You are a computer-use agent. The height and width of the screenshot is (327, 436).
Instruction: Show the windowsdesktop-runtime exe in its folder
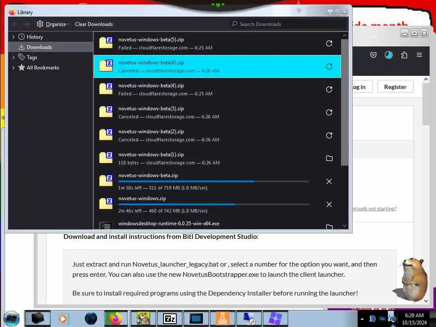[x=329, y=227]
